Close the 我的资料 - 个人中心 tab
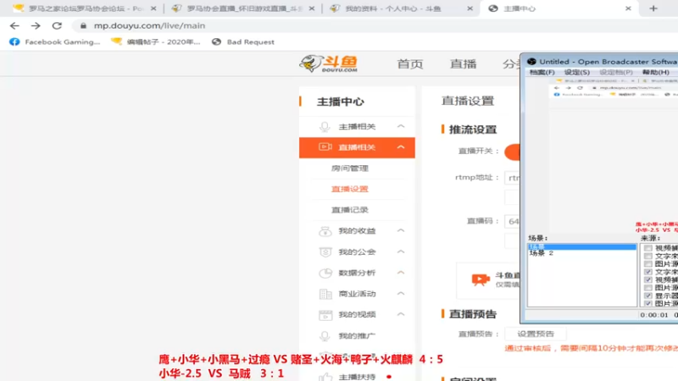678x381 pixels. 470,8
